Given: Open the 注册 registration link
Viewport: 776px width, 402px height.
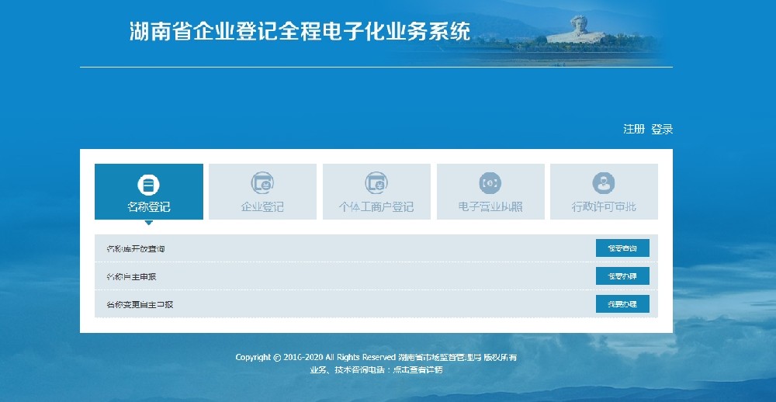Looking at the screenshot, I should click(634, 130).
